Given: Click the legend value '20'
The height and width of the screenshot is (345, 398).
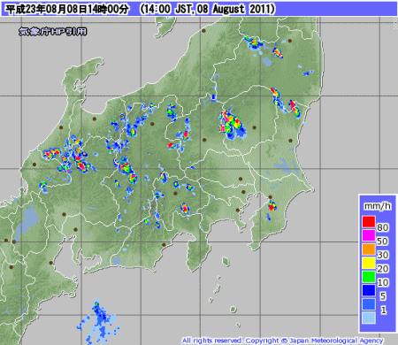Looking at the screenshot, I should (x=383, y=269).
